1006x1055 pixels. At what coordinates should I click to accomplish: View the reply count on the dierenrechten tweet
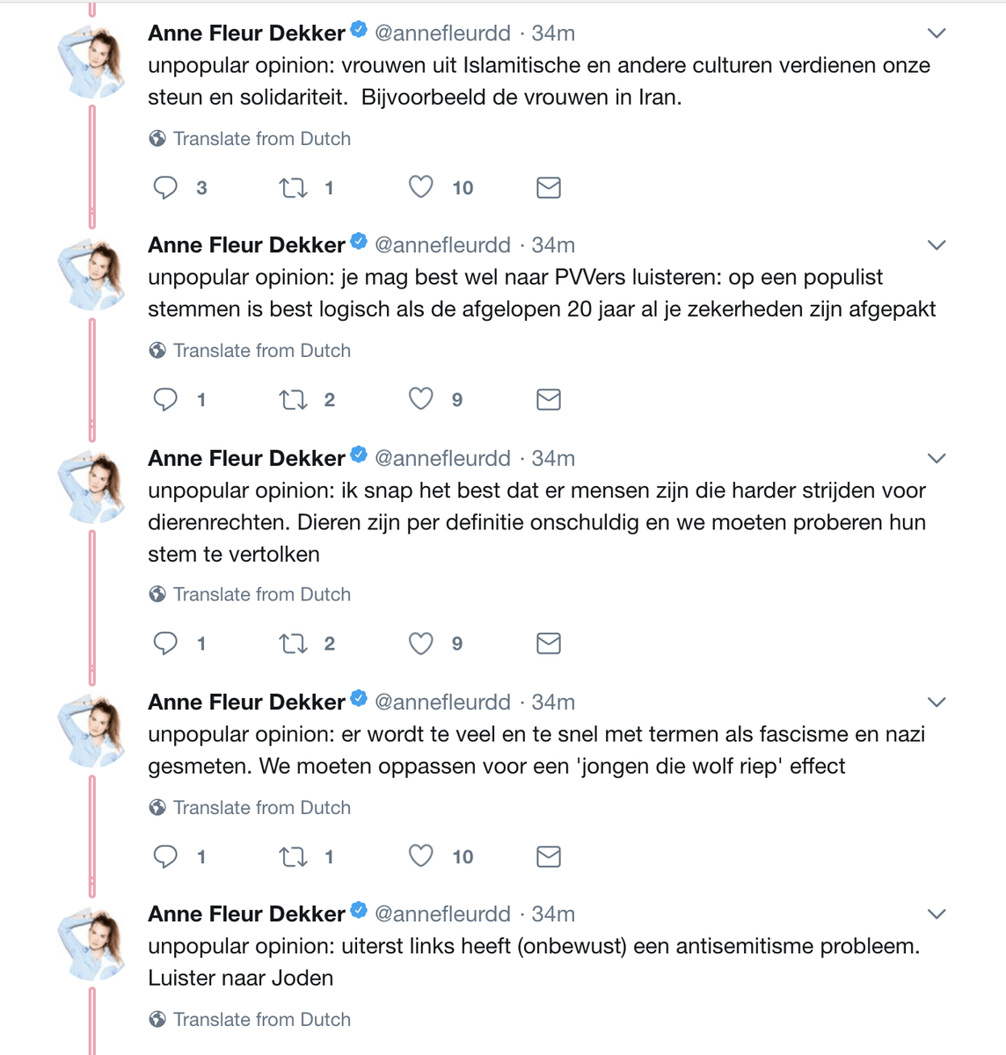click(201, 643)
